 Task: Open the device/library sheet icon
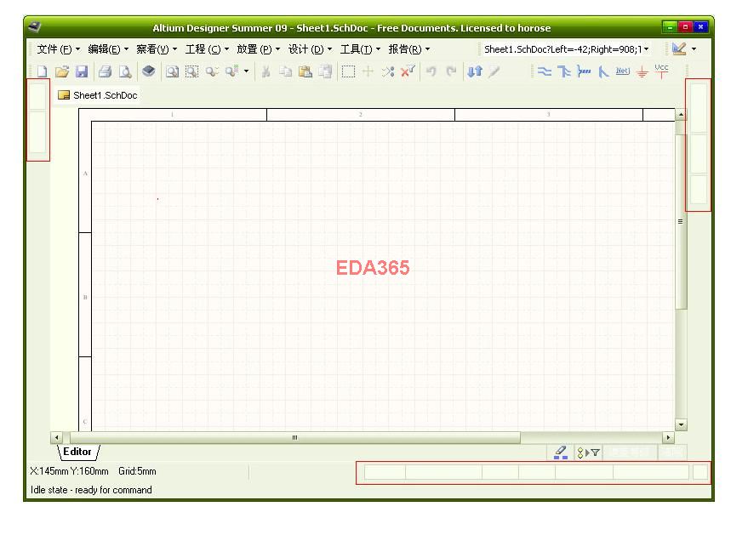149,71
